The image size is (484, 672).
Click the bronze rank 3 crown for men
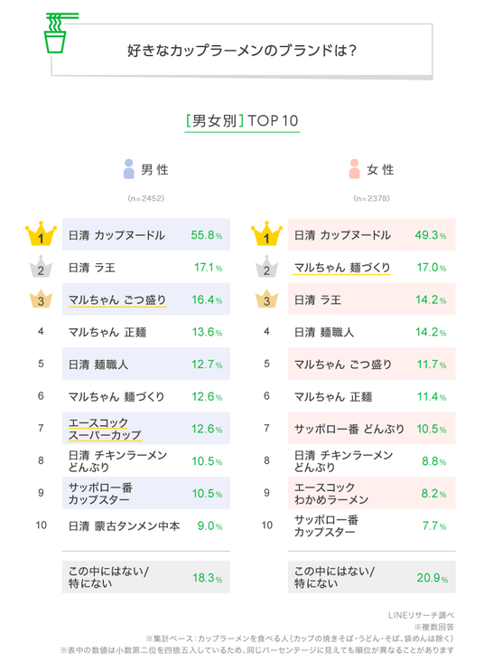point(41,299)
